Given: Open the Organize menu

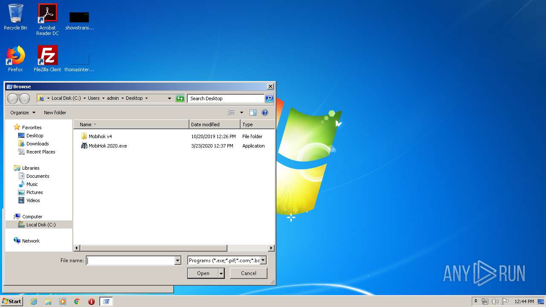Looking at the screenshot, I should point(23,113).
